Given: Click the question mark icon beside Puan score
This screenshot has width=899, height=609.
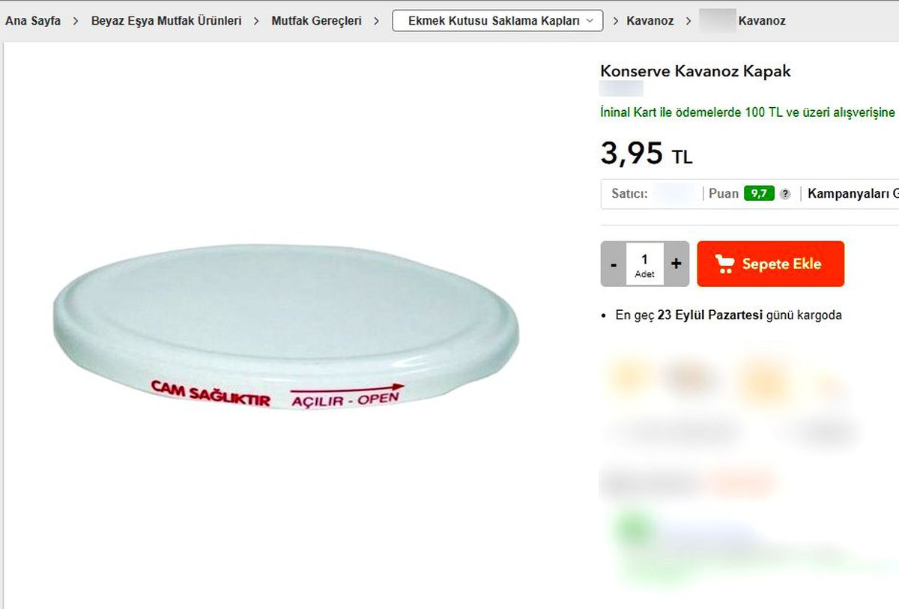Looking at the screenshot, I should click(x=784, y=194).
